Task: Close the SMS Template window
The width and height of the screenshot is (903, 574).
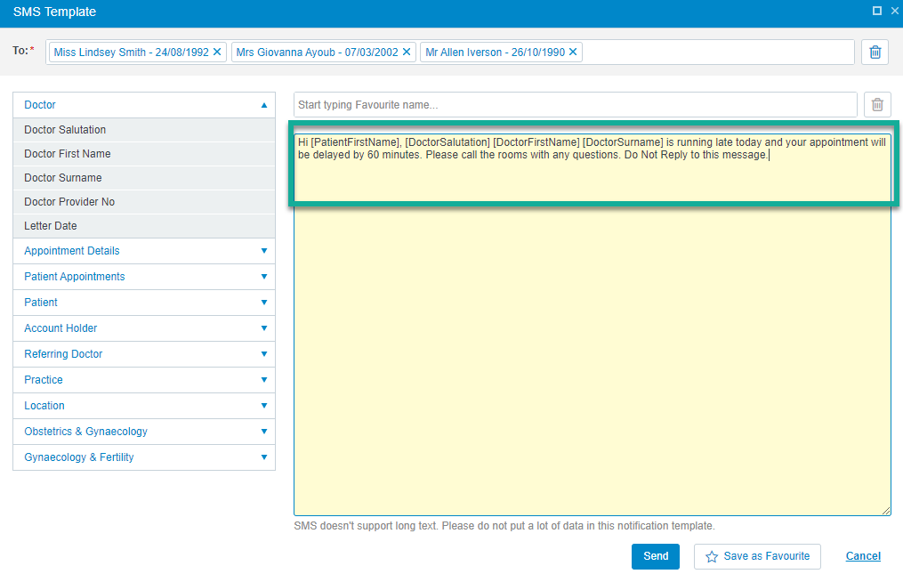Action: (896, 11)
